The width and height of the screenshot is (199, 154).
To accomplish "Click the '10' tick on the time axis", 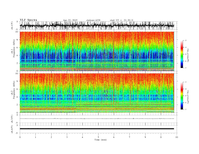I will click(177, 137).
